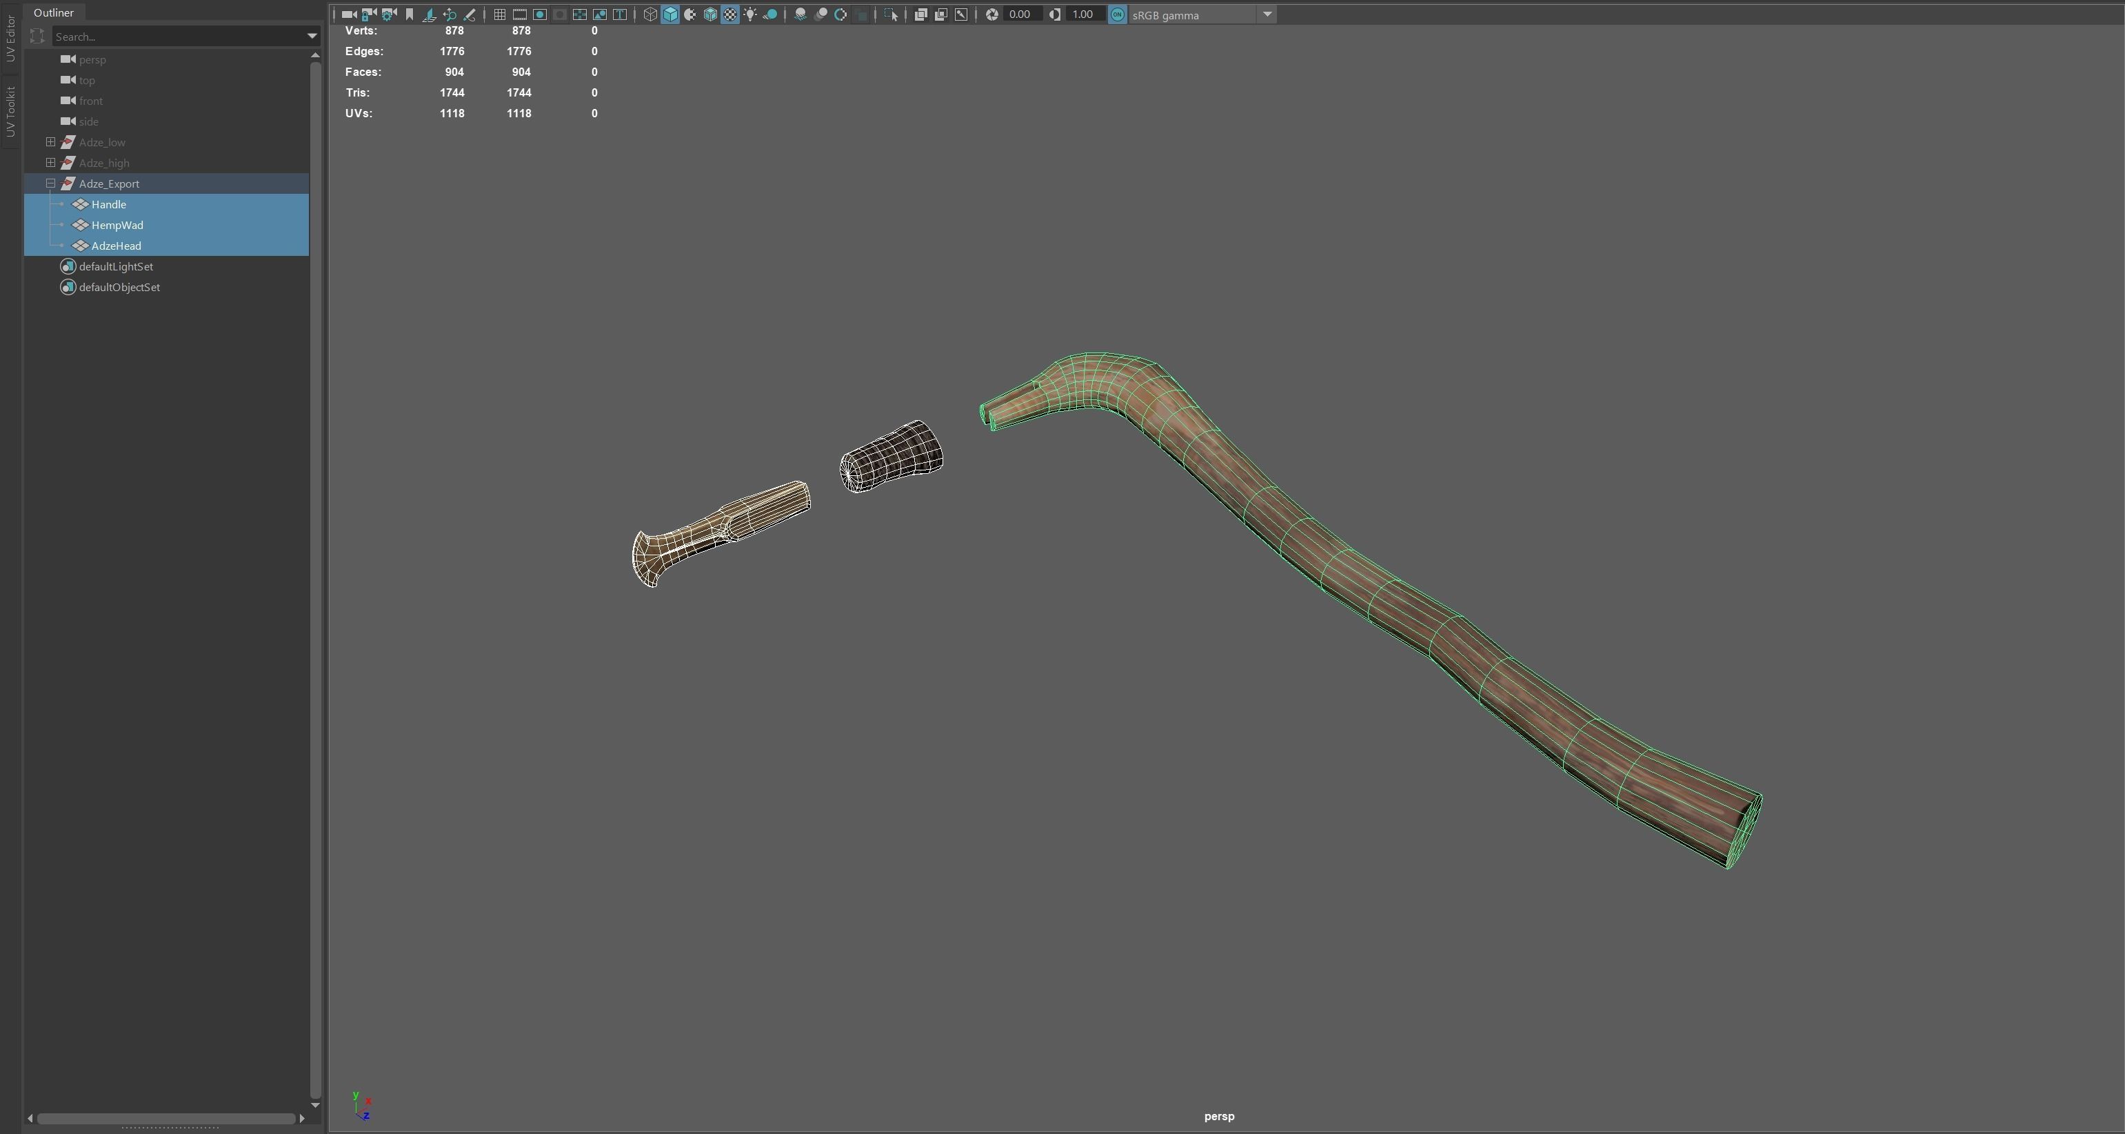Expand the Adze_low group

click(50, 142)
